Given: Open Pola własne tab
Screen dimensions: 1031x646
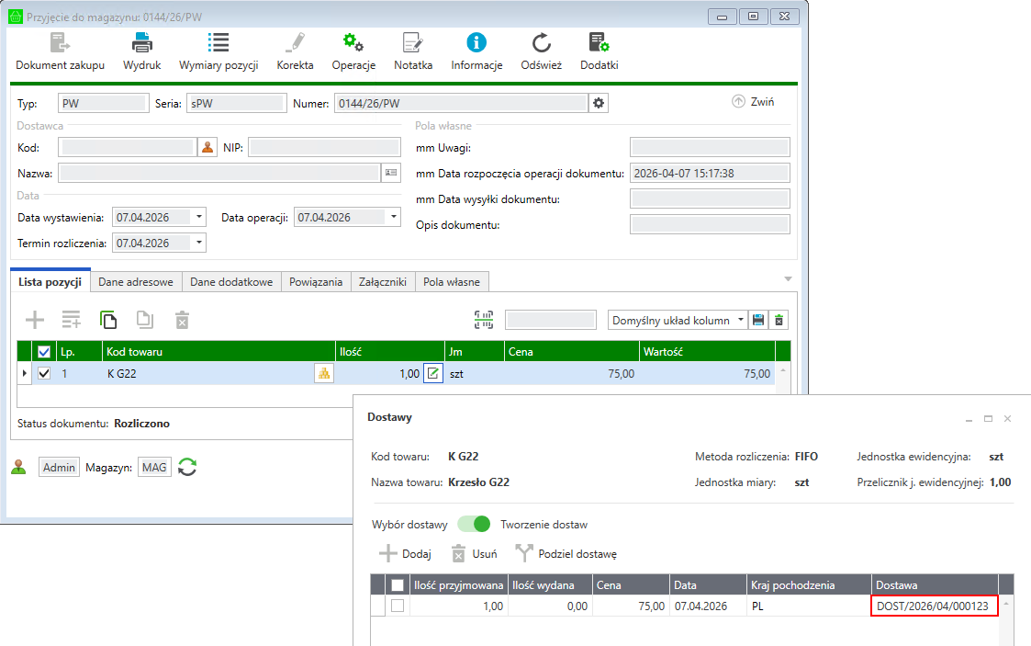Looking at the screenshot, I should 452,281.
